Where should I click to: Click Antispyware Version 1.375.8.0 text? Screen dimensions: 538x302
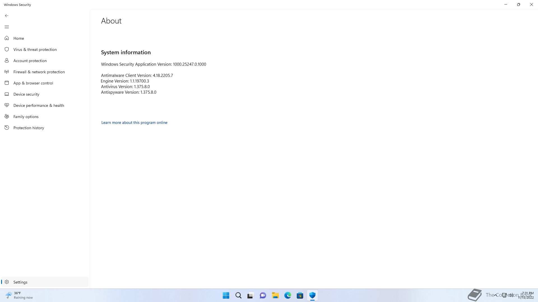tap(129, 92)
